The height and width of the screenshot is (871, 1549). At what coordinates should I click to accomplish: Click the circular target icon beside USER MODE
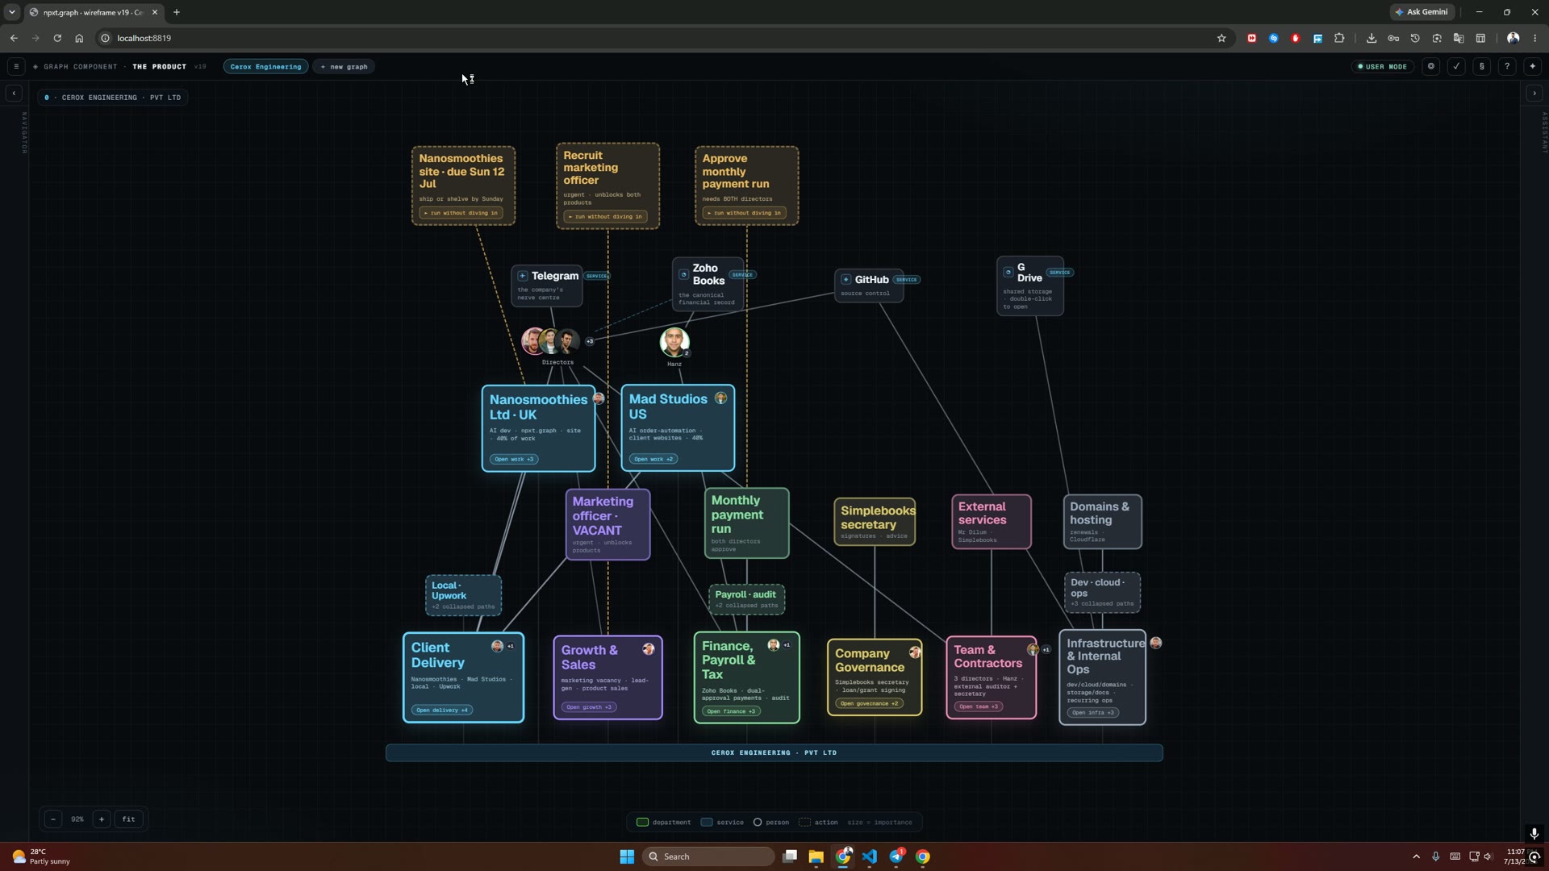pyautogui.click(x=1431, y=67)
